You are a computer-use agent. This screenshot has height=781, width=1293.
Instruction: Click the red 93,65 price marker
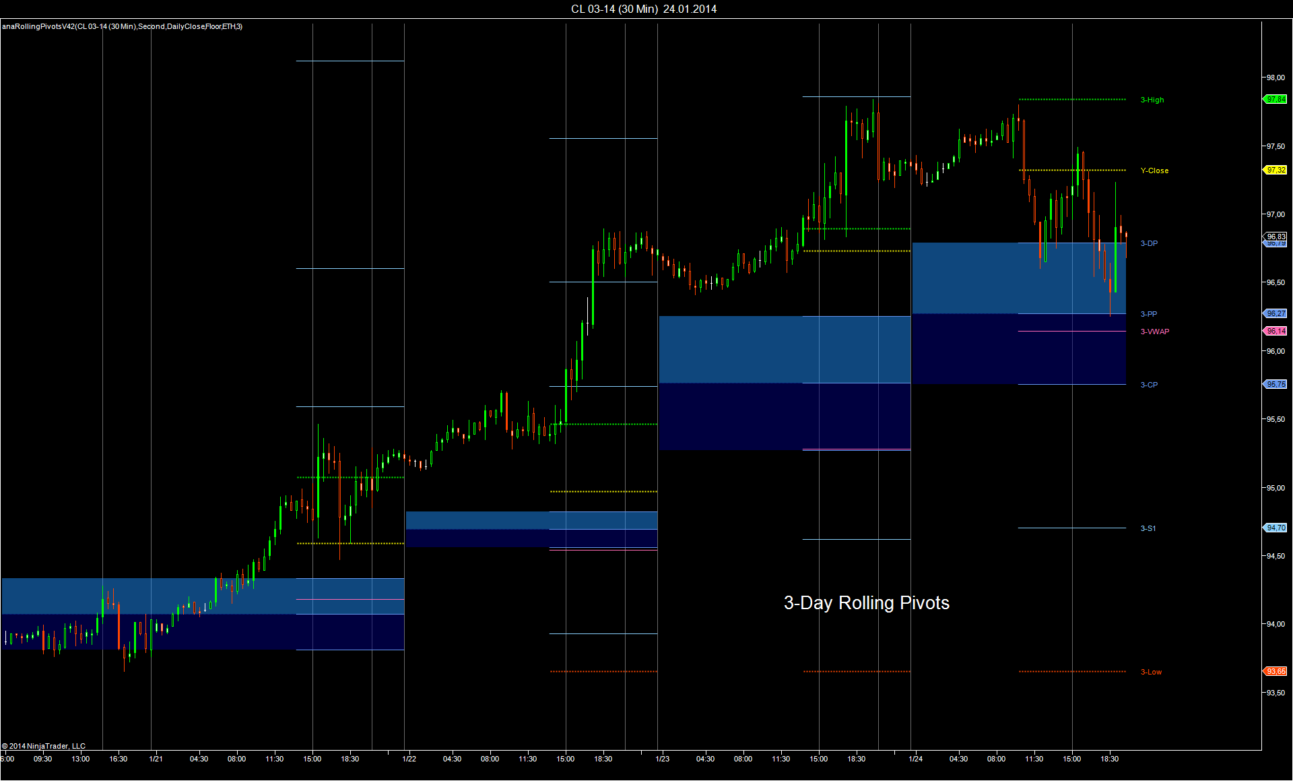point(1275,671)
